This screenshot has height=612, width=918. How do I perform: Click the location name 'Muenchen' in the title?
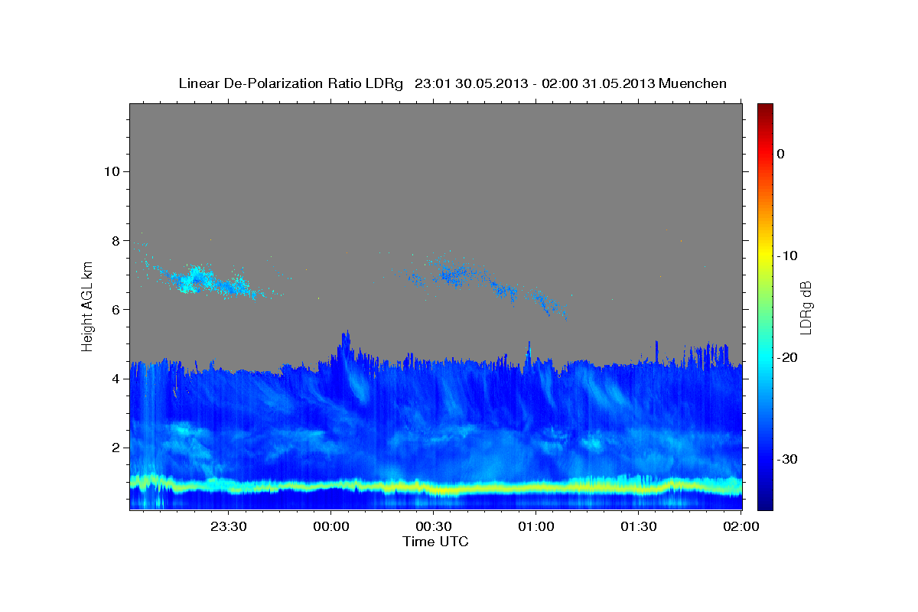tap(693, 83)
